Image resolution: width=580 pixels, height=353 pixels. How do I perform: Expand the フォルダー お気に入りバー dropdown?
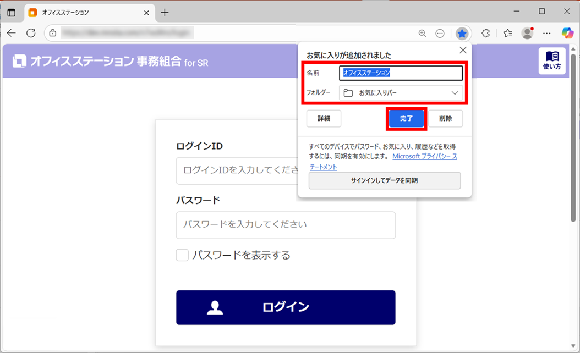click(401, 93)
